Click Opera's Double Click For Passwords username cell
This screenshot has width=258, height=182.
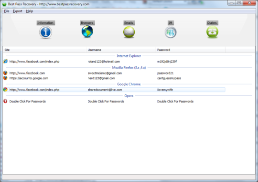[106, 101]
